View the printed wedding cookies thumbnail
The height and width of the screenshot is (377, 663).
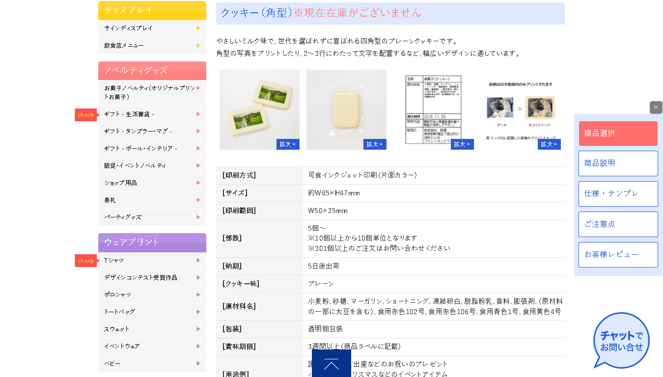[x=259, y=109]
